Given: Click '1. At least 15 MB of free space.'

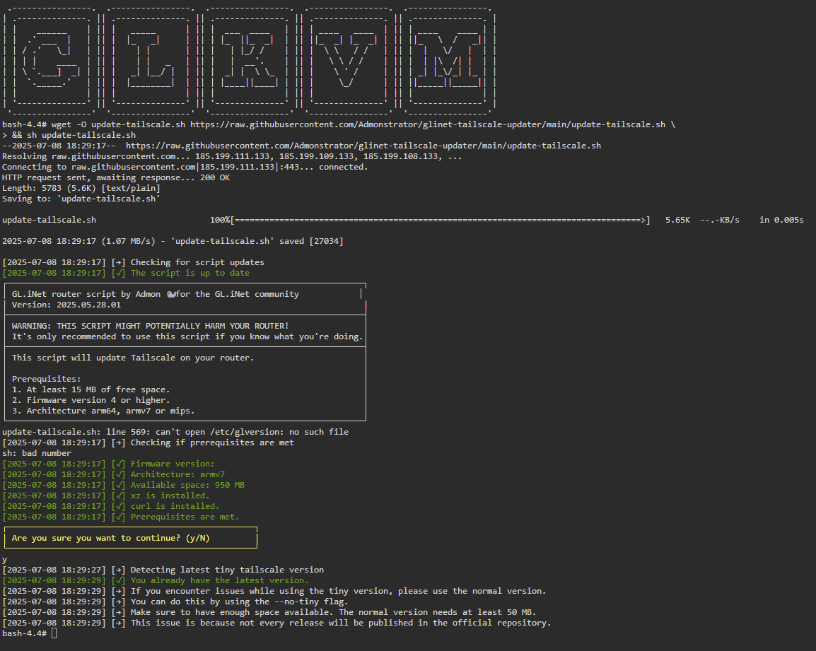Looking at the screenshot, I should 91,389.
